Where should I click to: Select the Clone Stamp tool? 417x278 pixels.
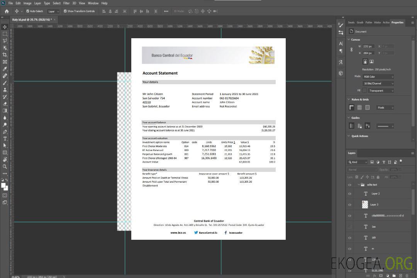click(x=5, y=90)
